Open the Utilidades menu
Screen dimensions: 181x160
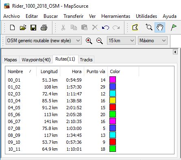click(146, 16)
